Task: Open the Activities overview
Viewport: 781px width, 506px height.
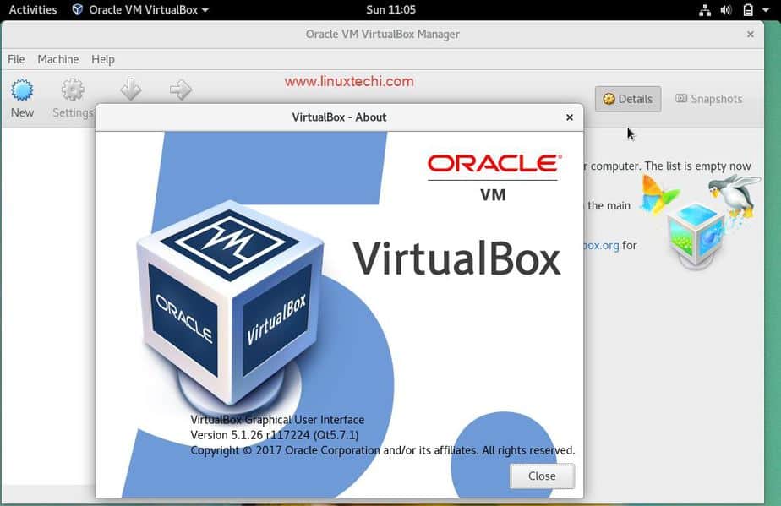Action: click(33, 9)
